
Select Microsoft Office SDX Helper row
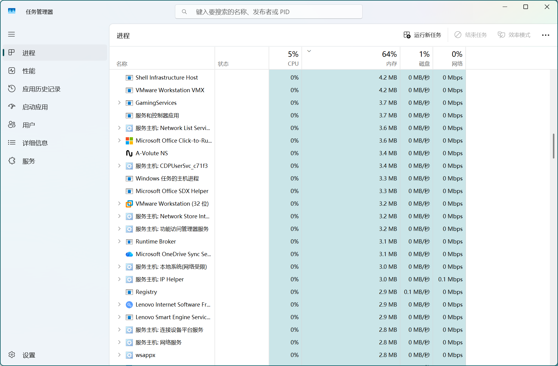pos(288,191)
